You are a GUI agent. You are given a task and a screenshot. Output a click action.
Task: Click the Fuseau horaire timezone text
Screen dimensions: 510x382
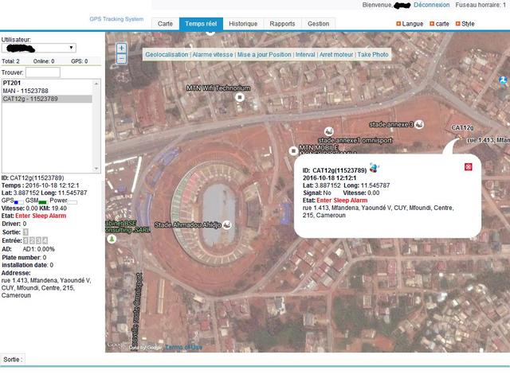click(x=481, y=6)
